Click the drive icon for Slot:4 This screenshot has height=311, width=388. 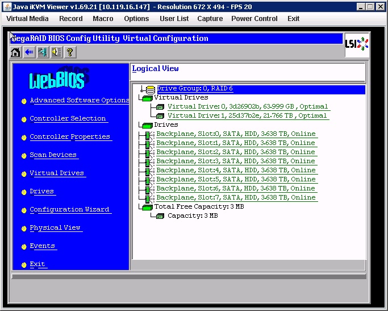pos(149,171)
